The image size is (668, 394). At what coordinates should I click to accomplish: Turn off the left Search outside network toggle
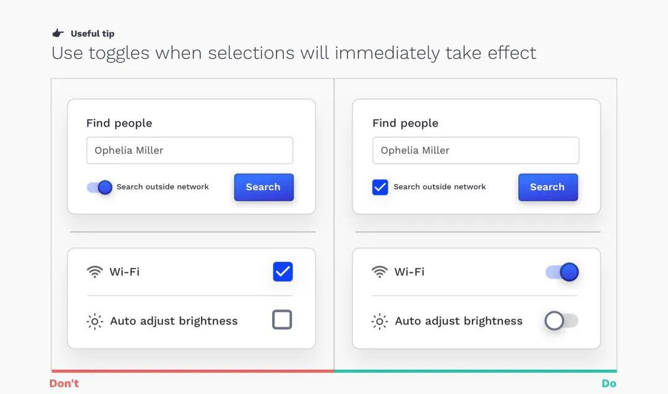pos(100,187)
